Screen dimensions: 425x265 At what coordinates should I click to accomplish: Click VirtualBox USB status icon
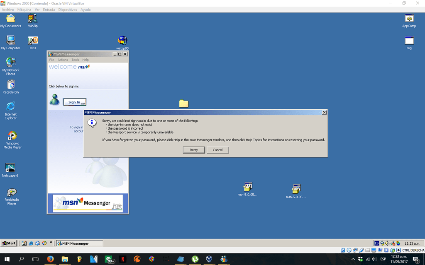361,250
